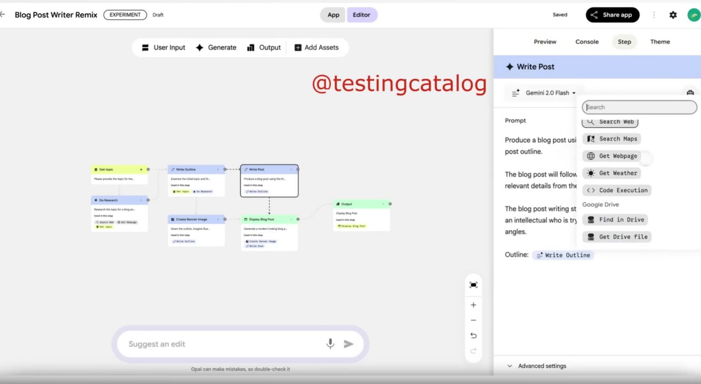Fit the flow to screen with the zoom-to-fit icon
The width and height of the screenshot is (701, 384).
[474, 285]
